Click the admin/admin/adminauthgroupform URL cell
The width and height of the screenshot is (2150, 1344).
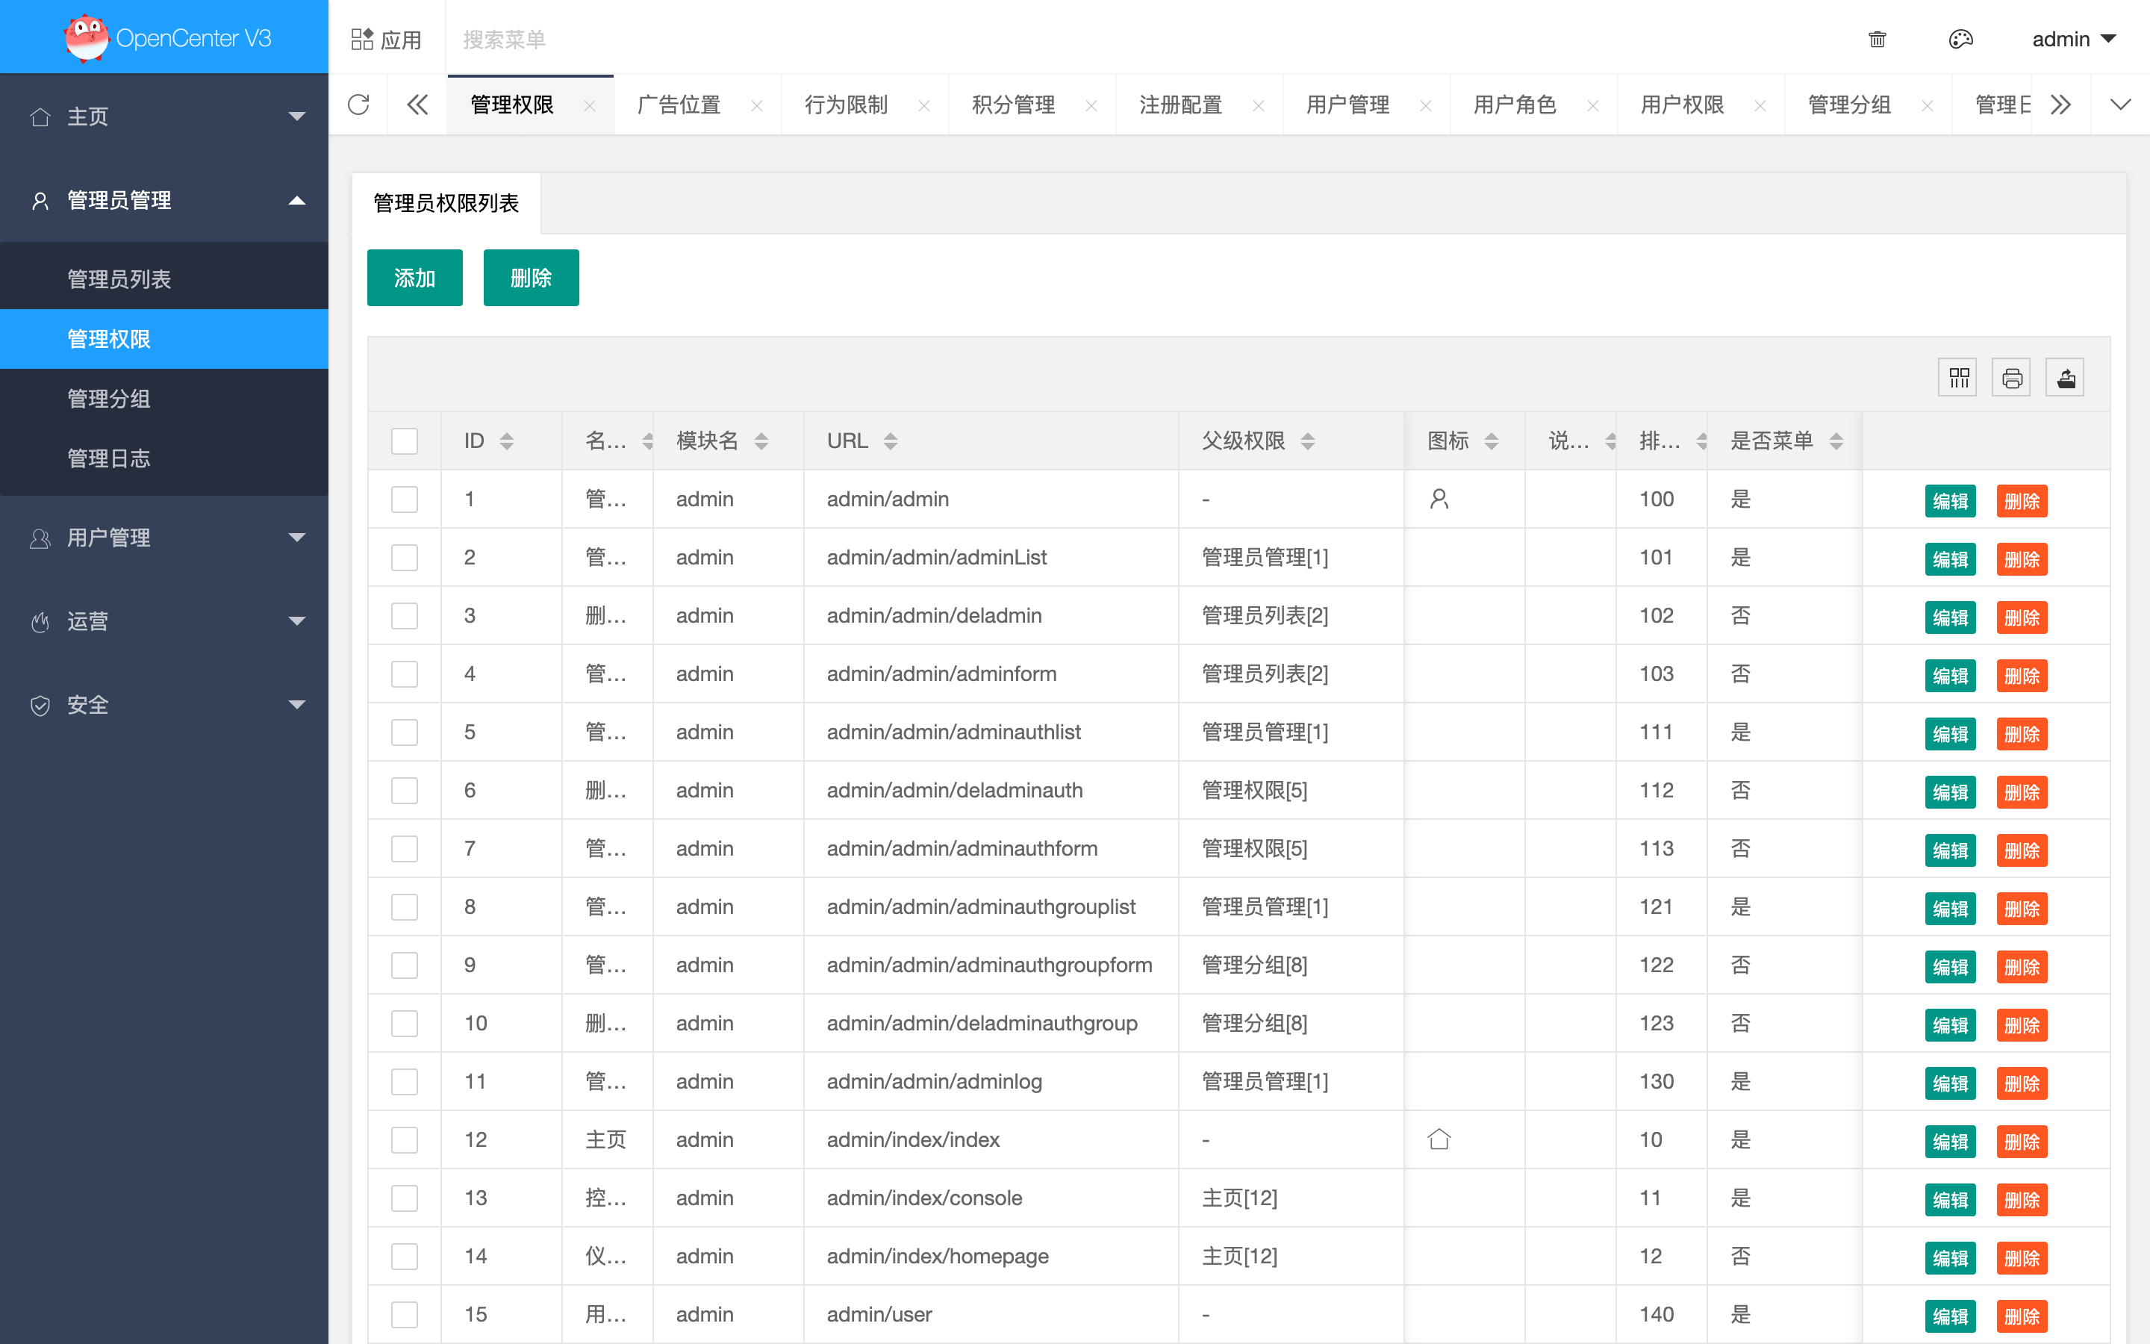[990, 965]
